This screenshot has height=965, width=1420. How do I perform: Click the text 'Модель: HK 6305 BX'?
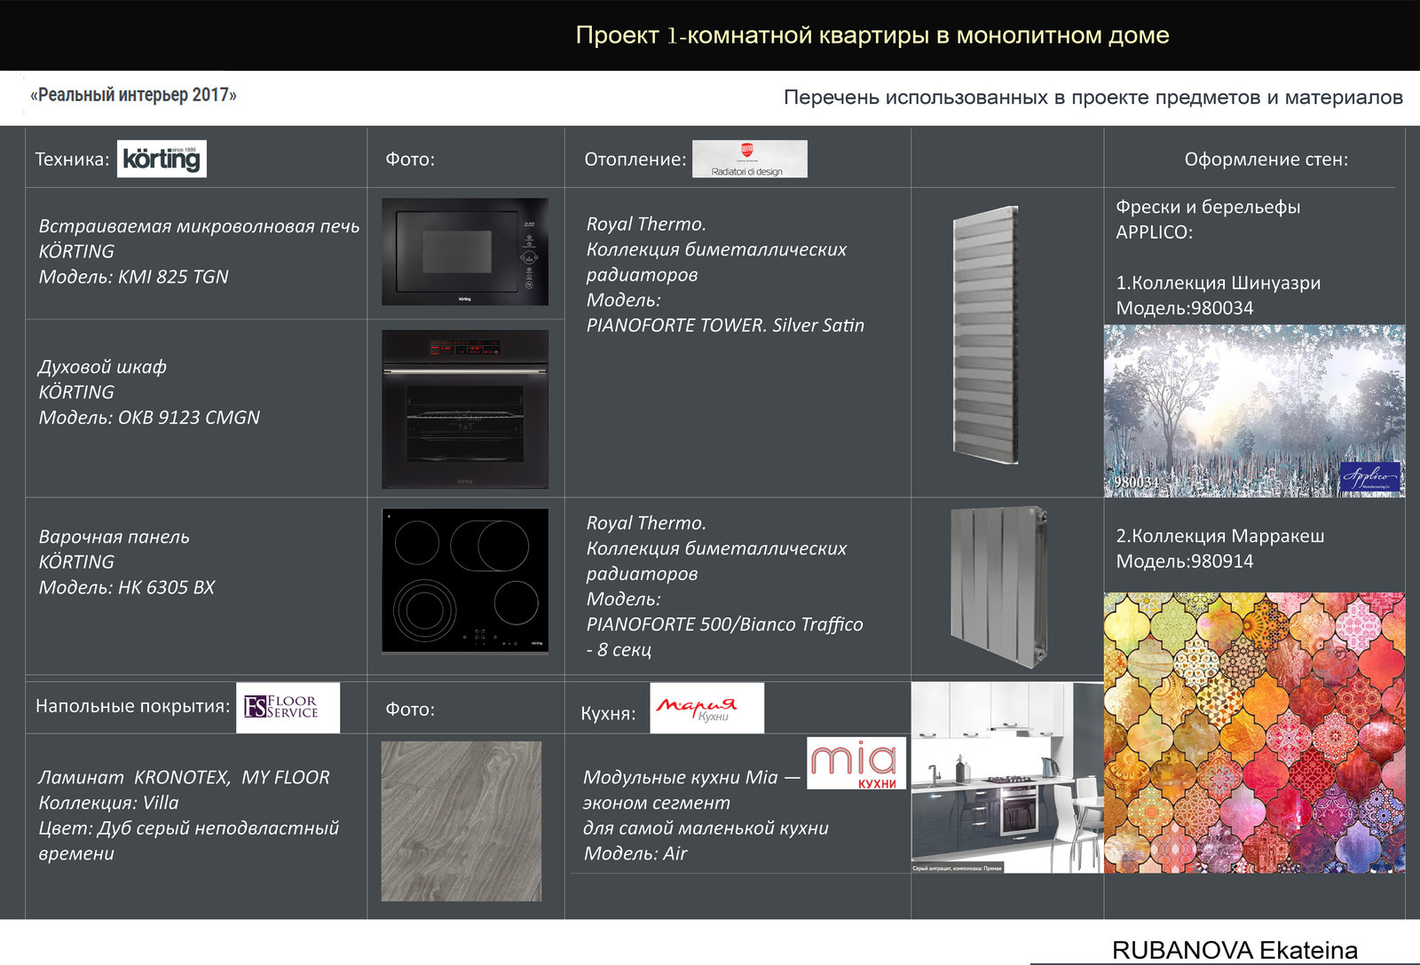(x=126, y=587)
